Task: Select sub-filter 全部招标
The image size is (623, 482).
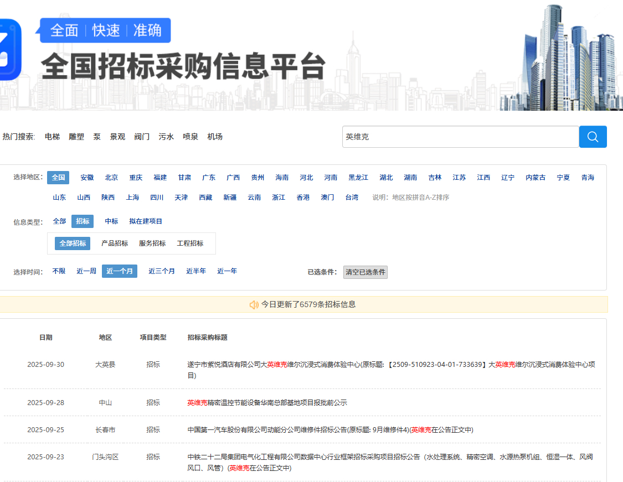Action: click(73, 243)
